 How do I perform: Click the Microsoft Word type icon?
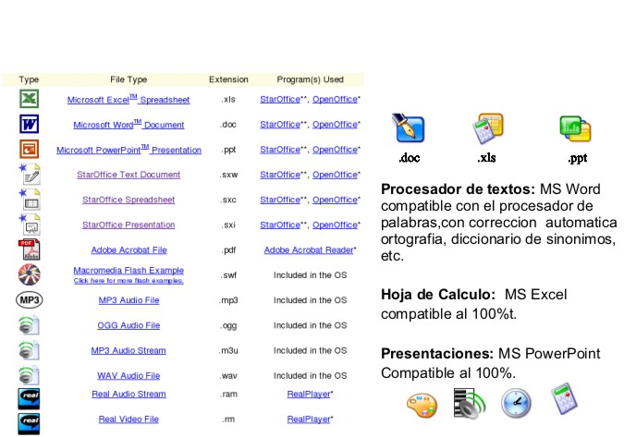(x=29, y=124)
